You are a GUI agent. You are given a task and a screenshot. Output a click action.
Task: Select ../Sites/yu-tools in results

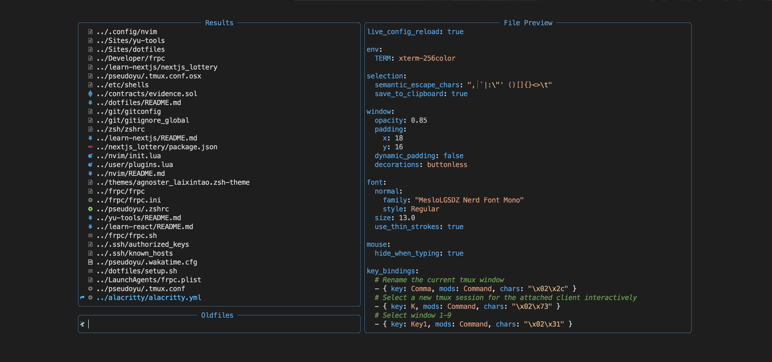[x=130, y=40]
